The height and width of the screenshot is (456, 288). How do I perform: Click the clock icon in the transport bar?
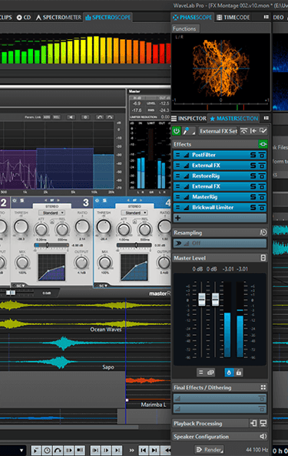pyautogui.click(x=47, y=451)
